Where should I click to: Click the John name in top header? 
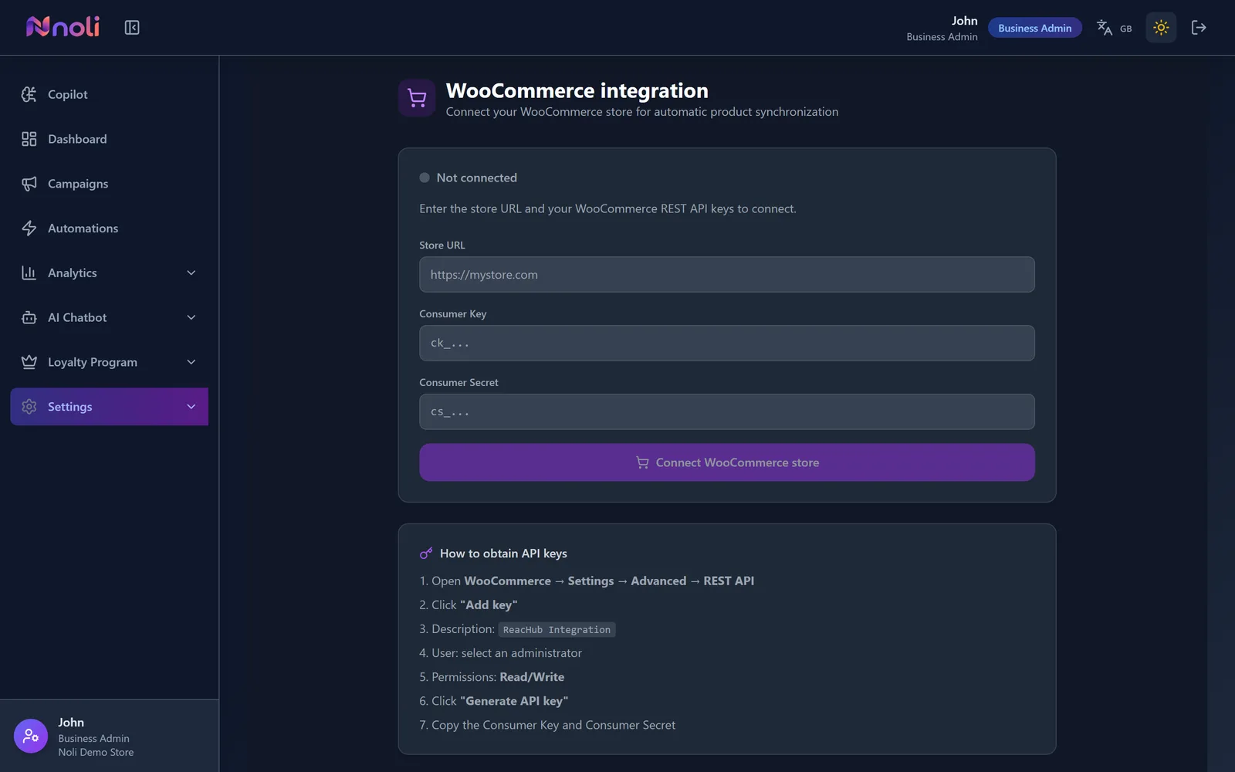coord(964,21)
